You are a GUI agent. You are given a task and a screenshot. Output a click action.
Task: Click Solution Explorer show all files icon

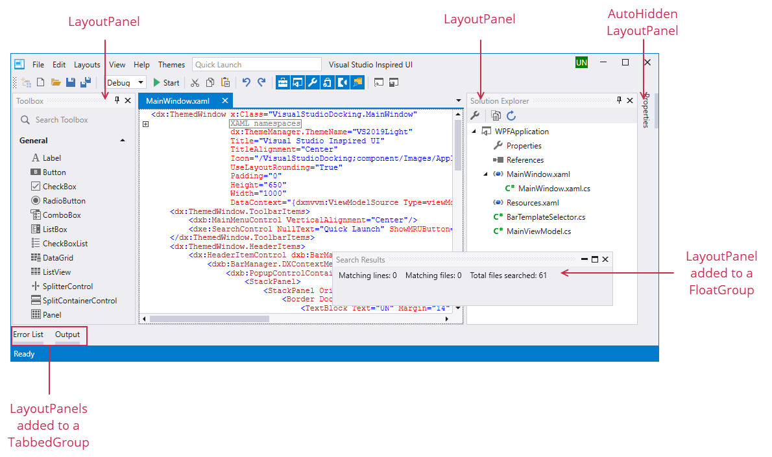pos(496,115)
